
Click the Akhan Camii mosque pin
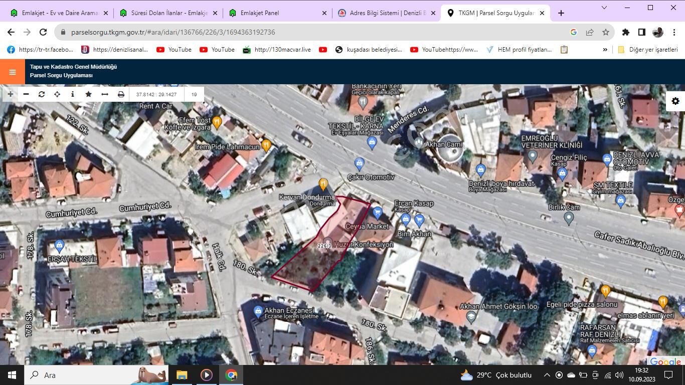coord(419,143)
